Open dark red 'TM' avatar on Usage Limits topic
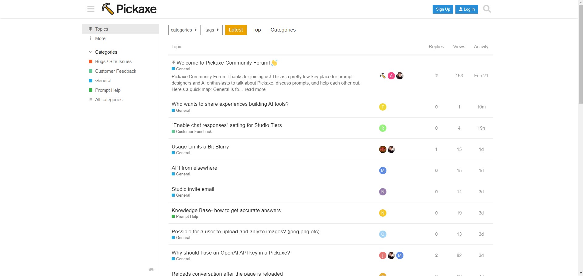This screenshot has height=276, width=583. 383,149
